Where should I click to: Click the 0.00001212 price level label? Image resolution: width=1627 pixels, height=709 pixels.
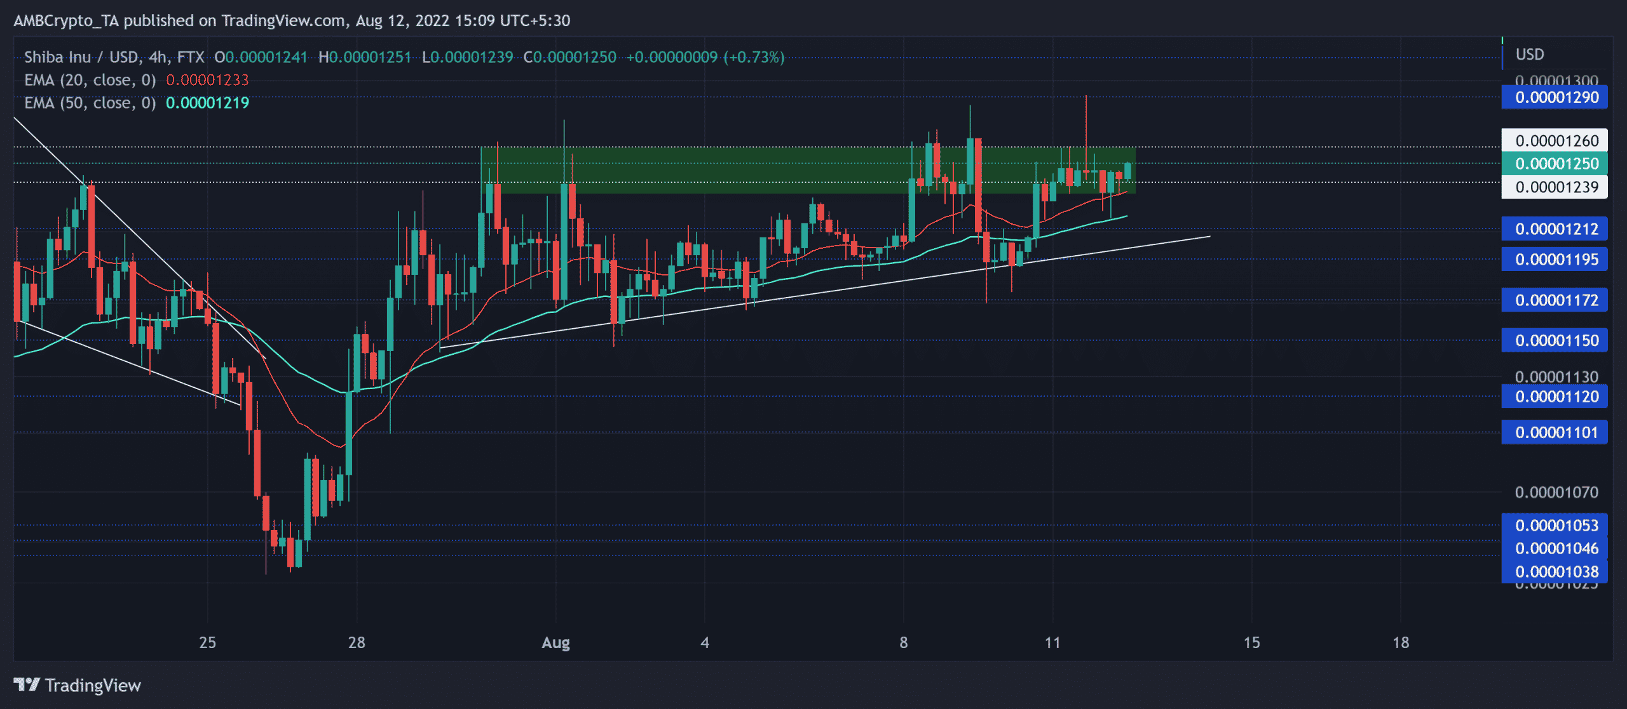click(x=1555, y=229)
